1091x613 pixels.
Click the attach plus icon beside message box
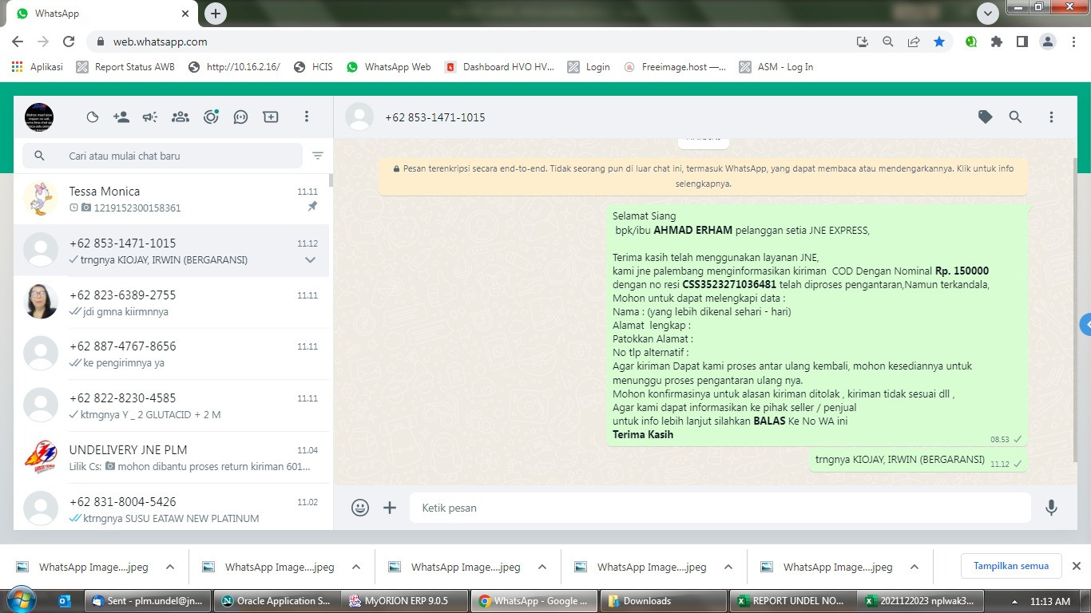coord(390,508)
